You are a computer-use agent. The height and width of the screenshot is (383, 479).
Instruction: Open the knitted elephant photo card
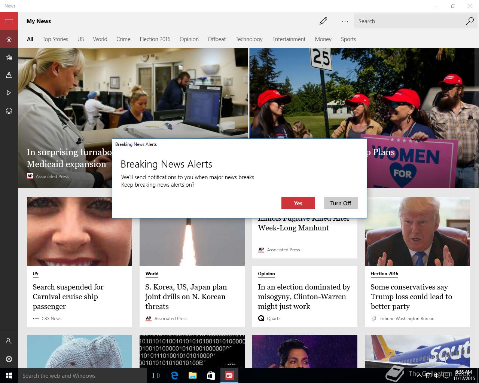click(x=79, y=351)
